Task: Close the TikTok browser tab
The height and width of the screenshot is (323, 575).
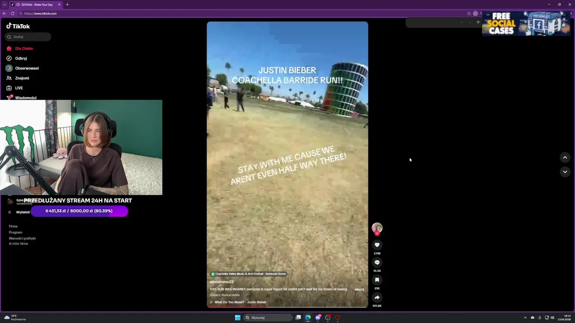Action: click(59, 4)
